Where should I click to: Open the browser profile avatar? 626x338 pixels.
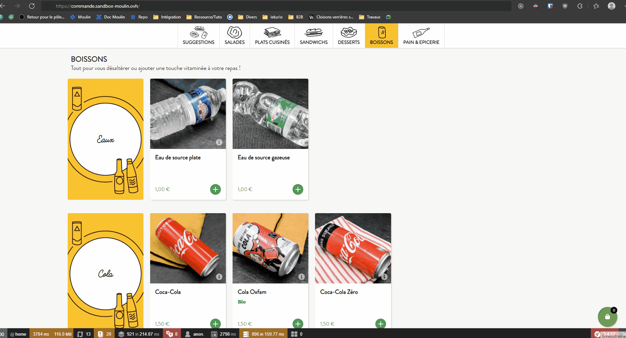[612, 6]
